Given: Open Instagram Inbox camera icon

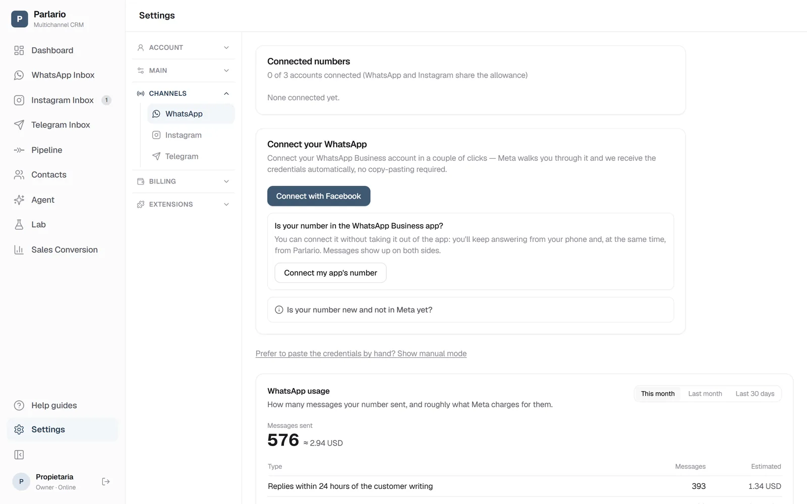Looking at the screenshot, I should (19, 100).
